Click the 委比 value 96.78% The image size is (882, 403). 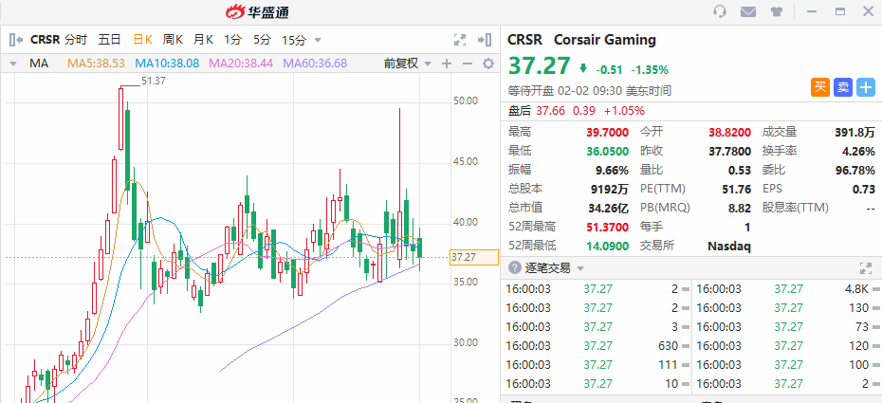[x=855, y=170]
